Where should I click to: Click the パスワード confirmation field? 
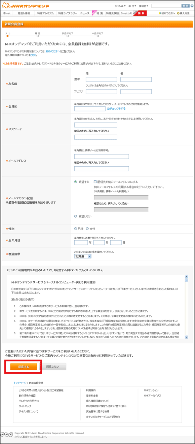pos(95,137)
